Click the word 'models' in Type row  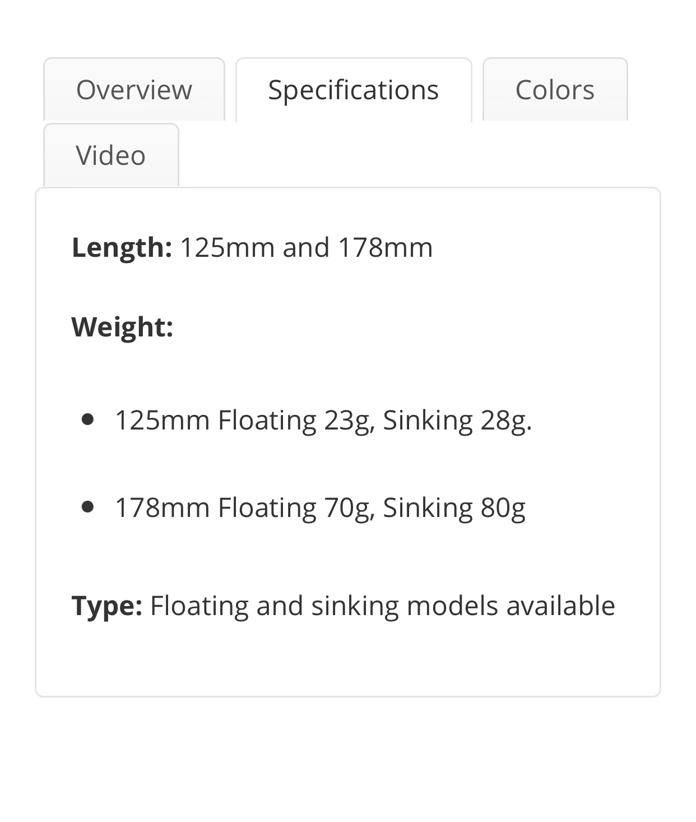[452, 606]
